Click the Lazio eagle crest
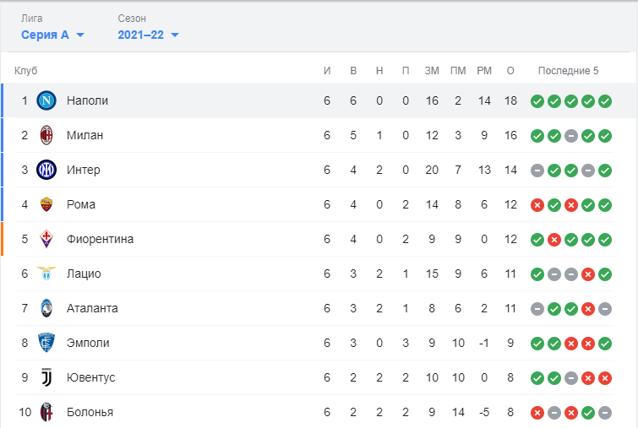Viewport: 638px width, 428px height. tap(46, 274)
